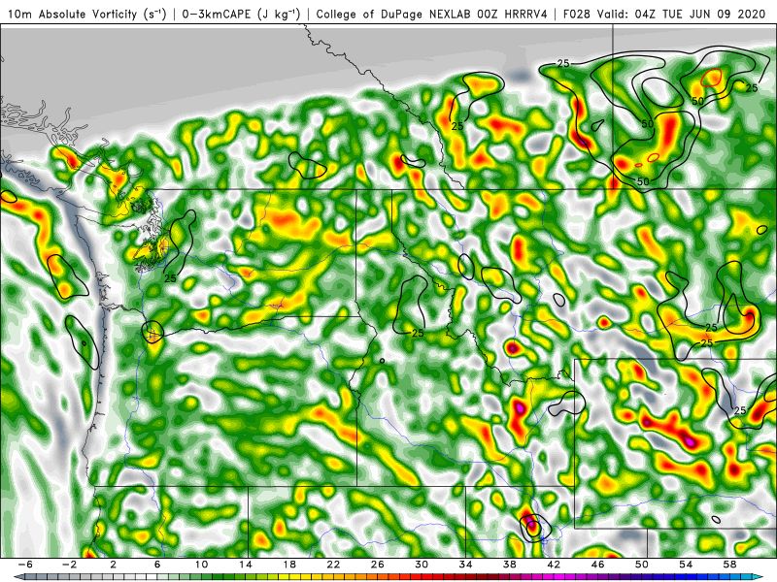
Task: Click the '58' colorbar tick label
Action: point(730,565)
